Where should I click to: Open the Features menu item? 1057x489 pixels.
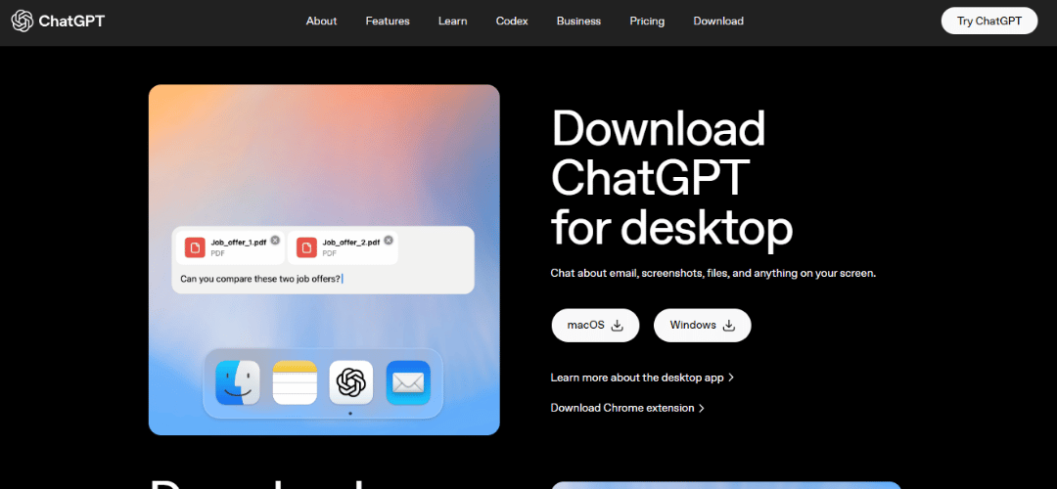point(388,21)
